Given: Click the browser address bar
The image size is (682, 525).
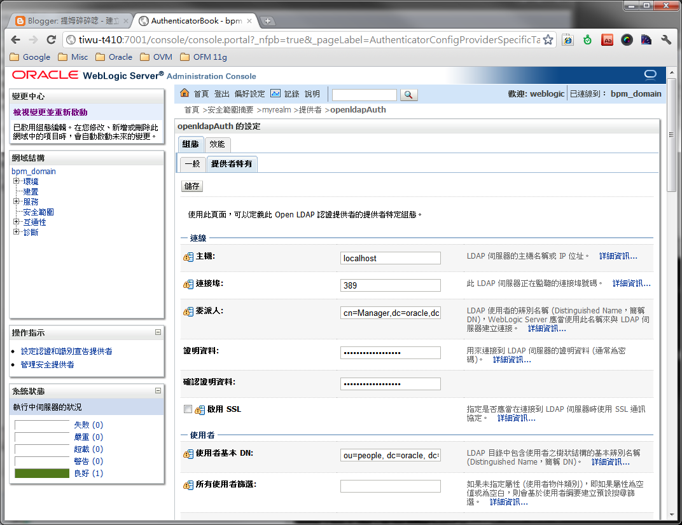Looking at the screenshot, I should point(309,40).
